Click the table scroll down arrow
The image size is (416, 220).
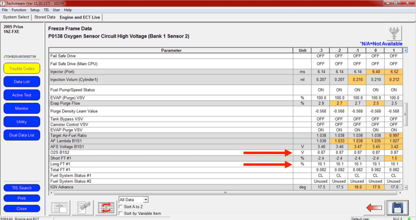[x=406, y=188]
